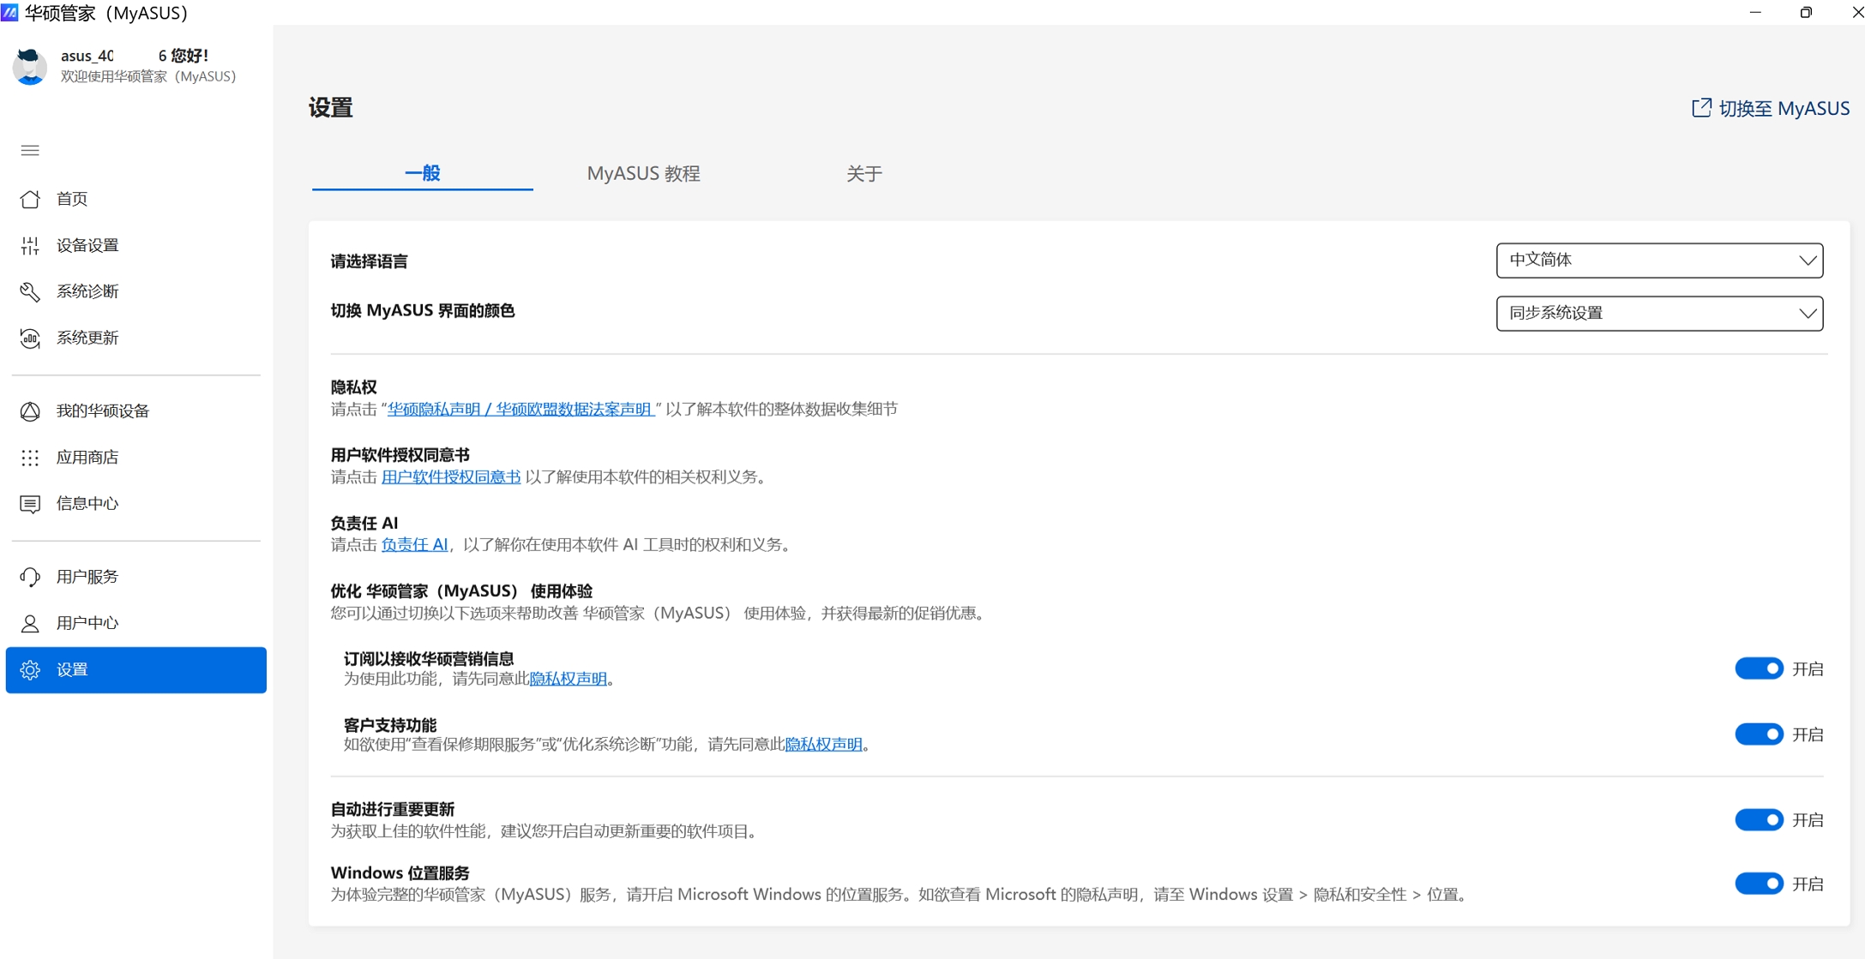Open the 首页 home icon
Screen dimensions: 1865x959
pos(30,199)
